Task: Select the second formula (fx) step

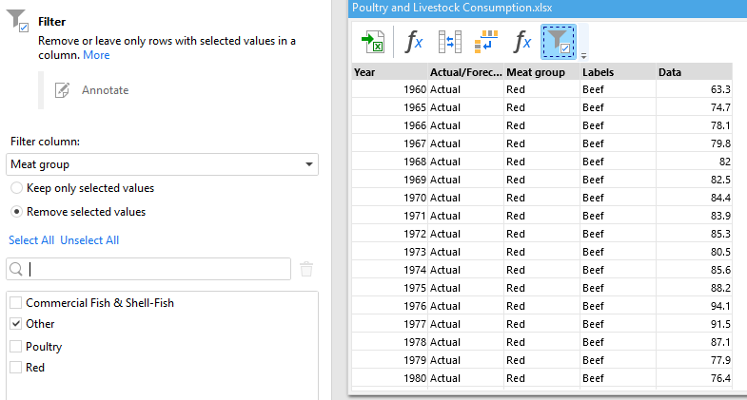Action: click(x=522, y=42)
